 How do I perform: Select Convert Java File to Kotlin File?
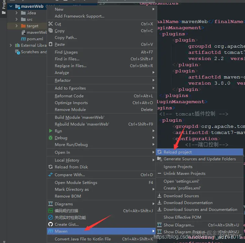tap(101, 239)
